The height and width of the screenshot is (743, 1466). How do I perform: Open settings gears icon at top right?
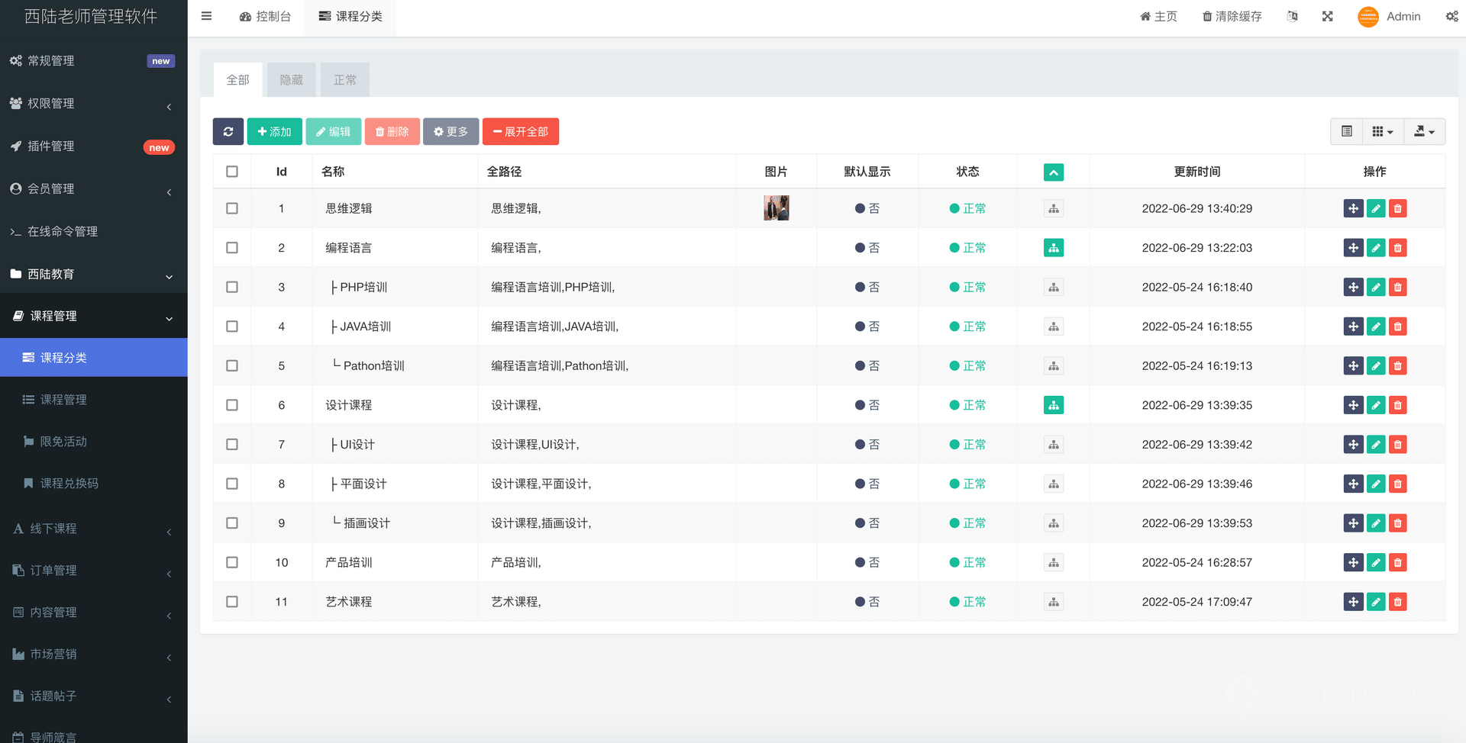(x=1451, y=16)
